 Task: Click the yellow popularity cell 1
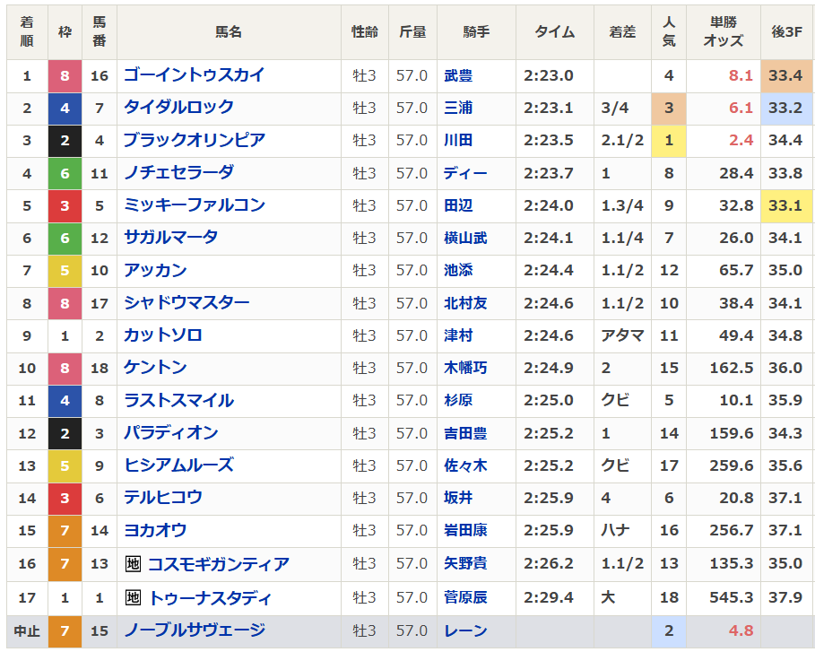[669, 141]
